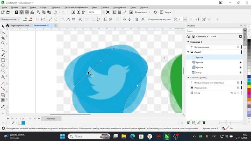This screenshot has height=141, width=251.
Task: Open the Растровые изображения menu
Action: tap(76, 7)
